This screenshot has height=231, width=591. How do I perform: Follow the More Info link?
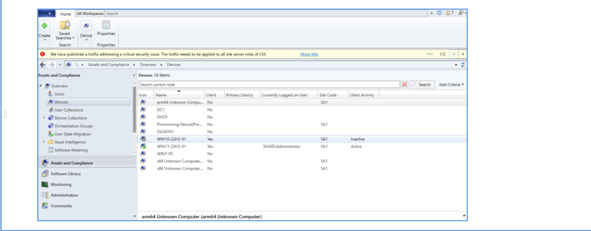coord(309,54)
